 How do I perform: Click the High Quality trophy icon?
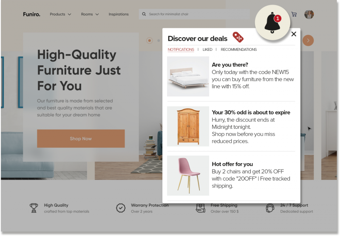pyautogui.click(x=34, y=208)
